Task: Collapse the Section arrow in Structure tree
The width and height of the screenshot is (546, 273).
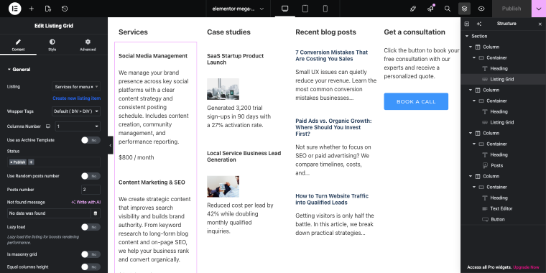Action: click(x=467, y=36)
